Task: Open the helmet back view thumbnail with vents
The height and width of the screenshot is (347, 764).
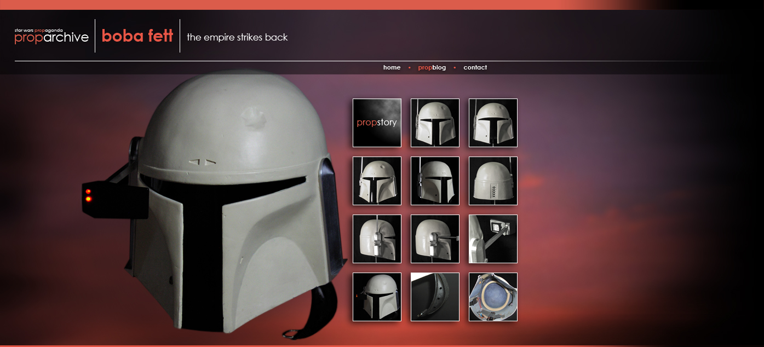Action: pyautogui.click(x=493, y=181)
